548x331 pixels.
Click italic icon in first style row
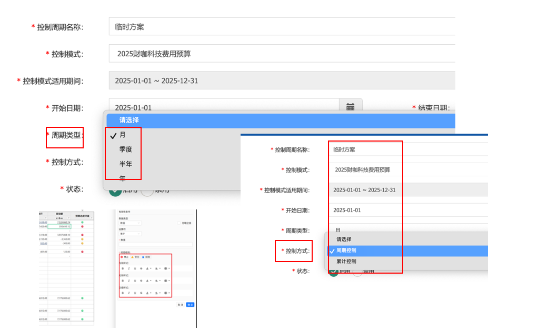[129, 268]
